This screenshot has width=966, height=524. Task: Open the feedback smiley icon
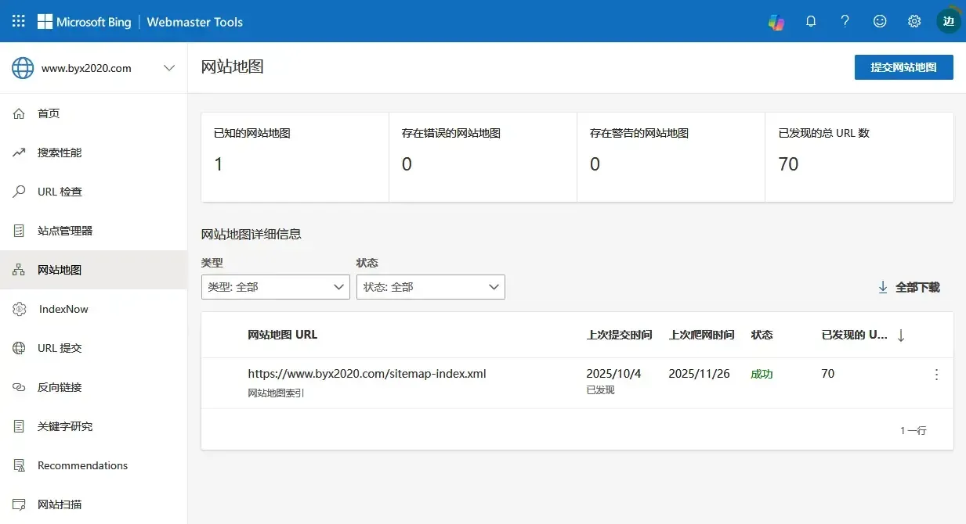pos(880,22)
